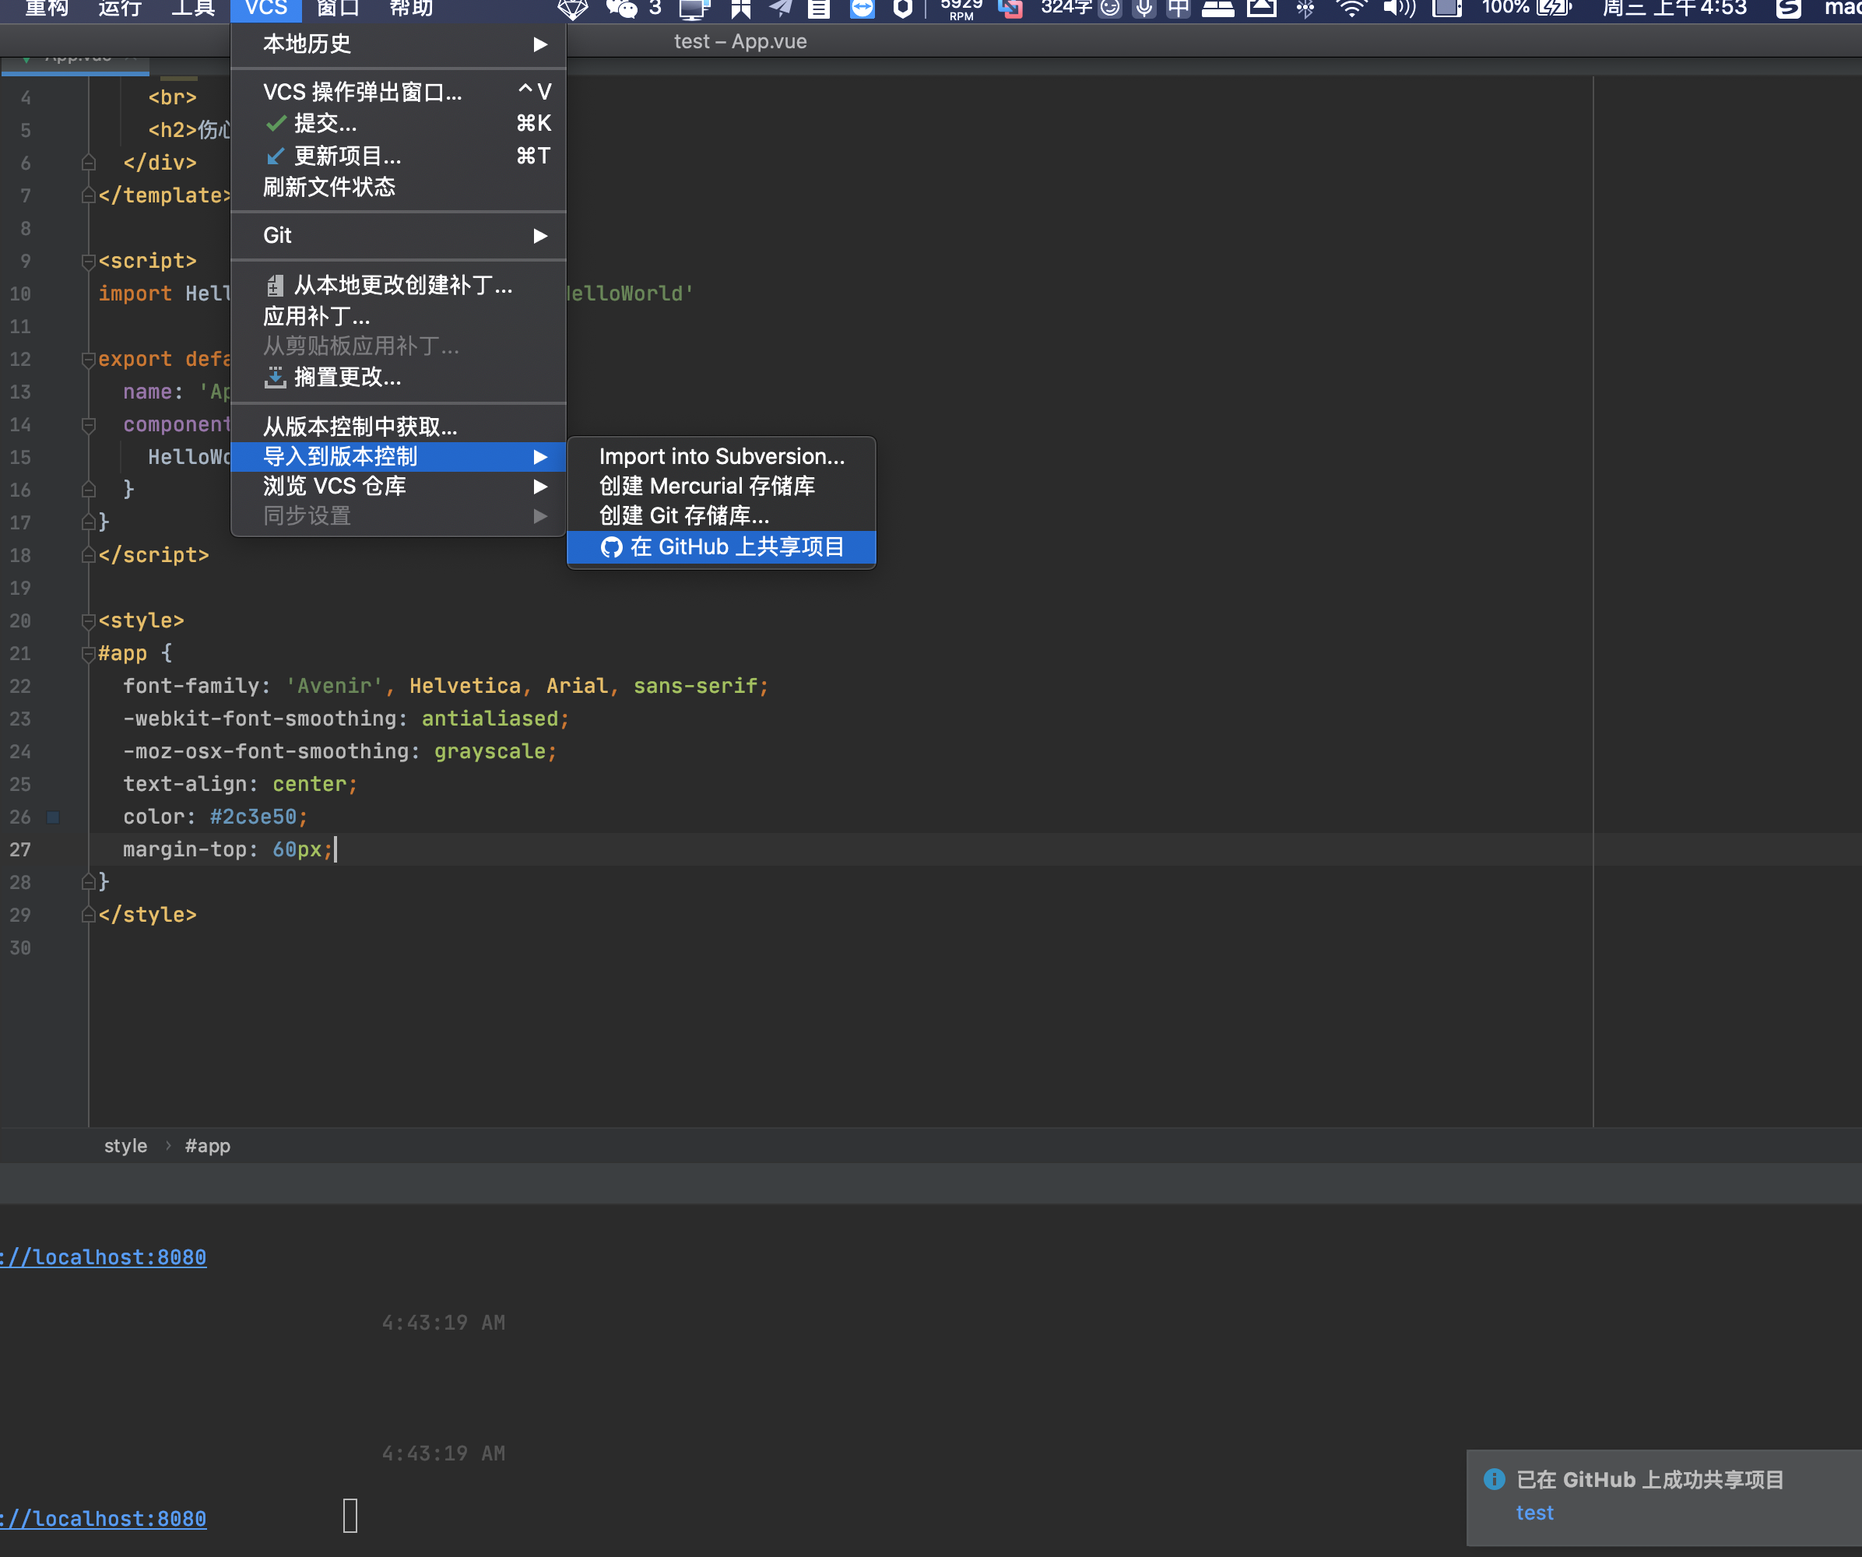The height and width of the screenshot is (1557, 1862).
Task: Click the #2c3e50 color swatch in gutter
Action: click(53, 817)
